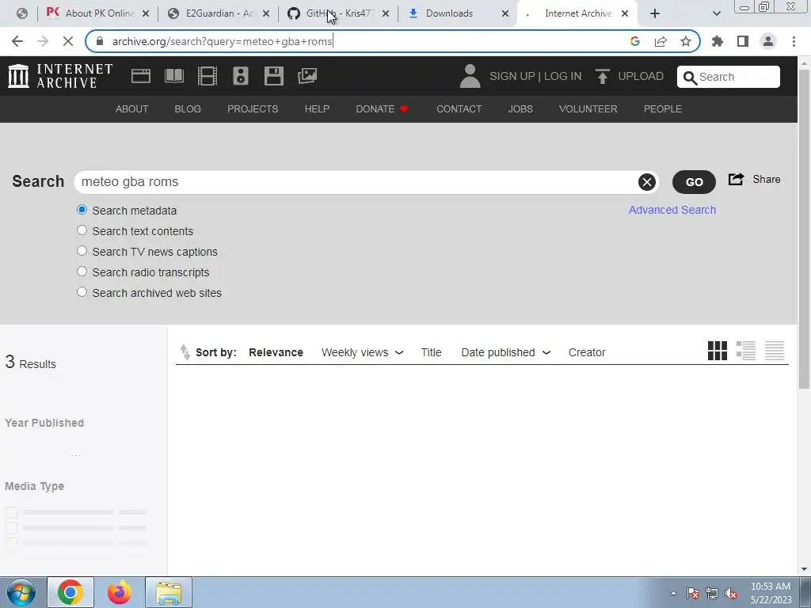Open the Images icon
811x608 pixels.
[x=307, y=76]
